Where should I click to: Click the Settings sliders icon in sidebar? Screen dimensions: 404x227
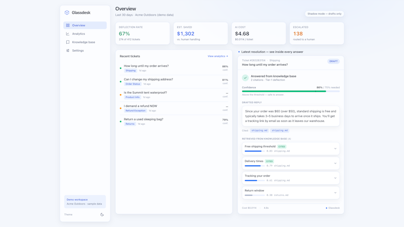click(x=68, y=51)
